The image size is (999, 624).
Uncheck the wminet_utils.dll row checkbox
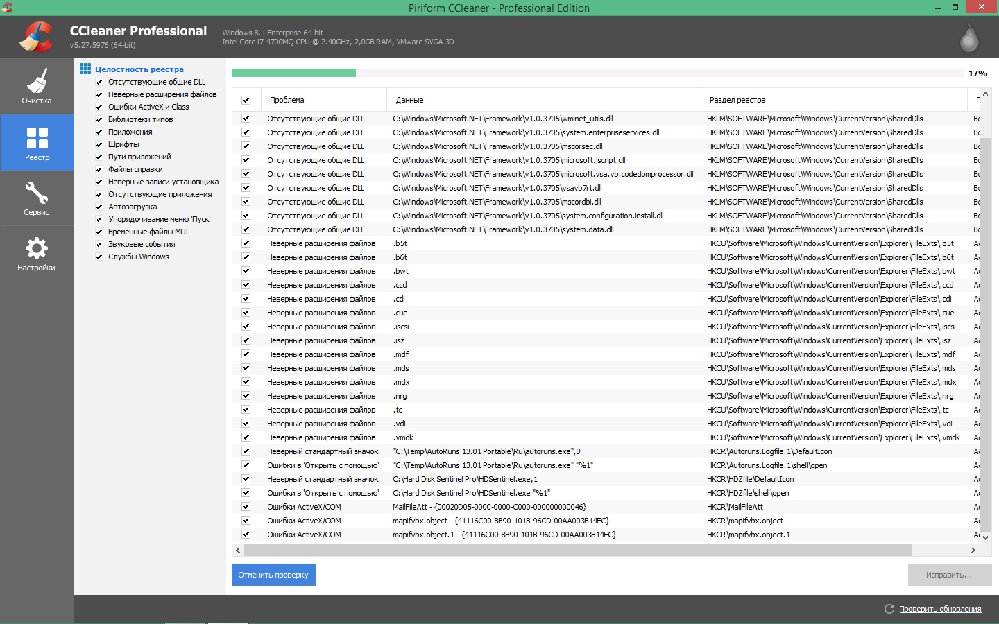click(x=246, y=119)
